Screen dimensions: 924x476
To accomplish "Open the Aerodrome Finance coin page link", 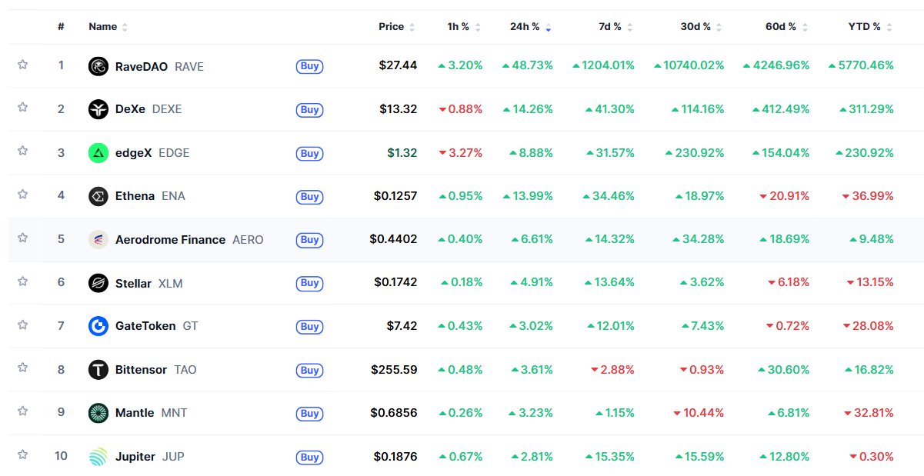I will (170, 240).
